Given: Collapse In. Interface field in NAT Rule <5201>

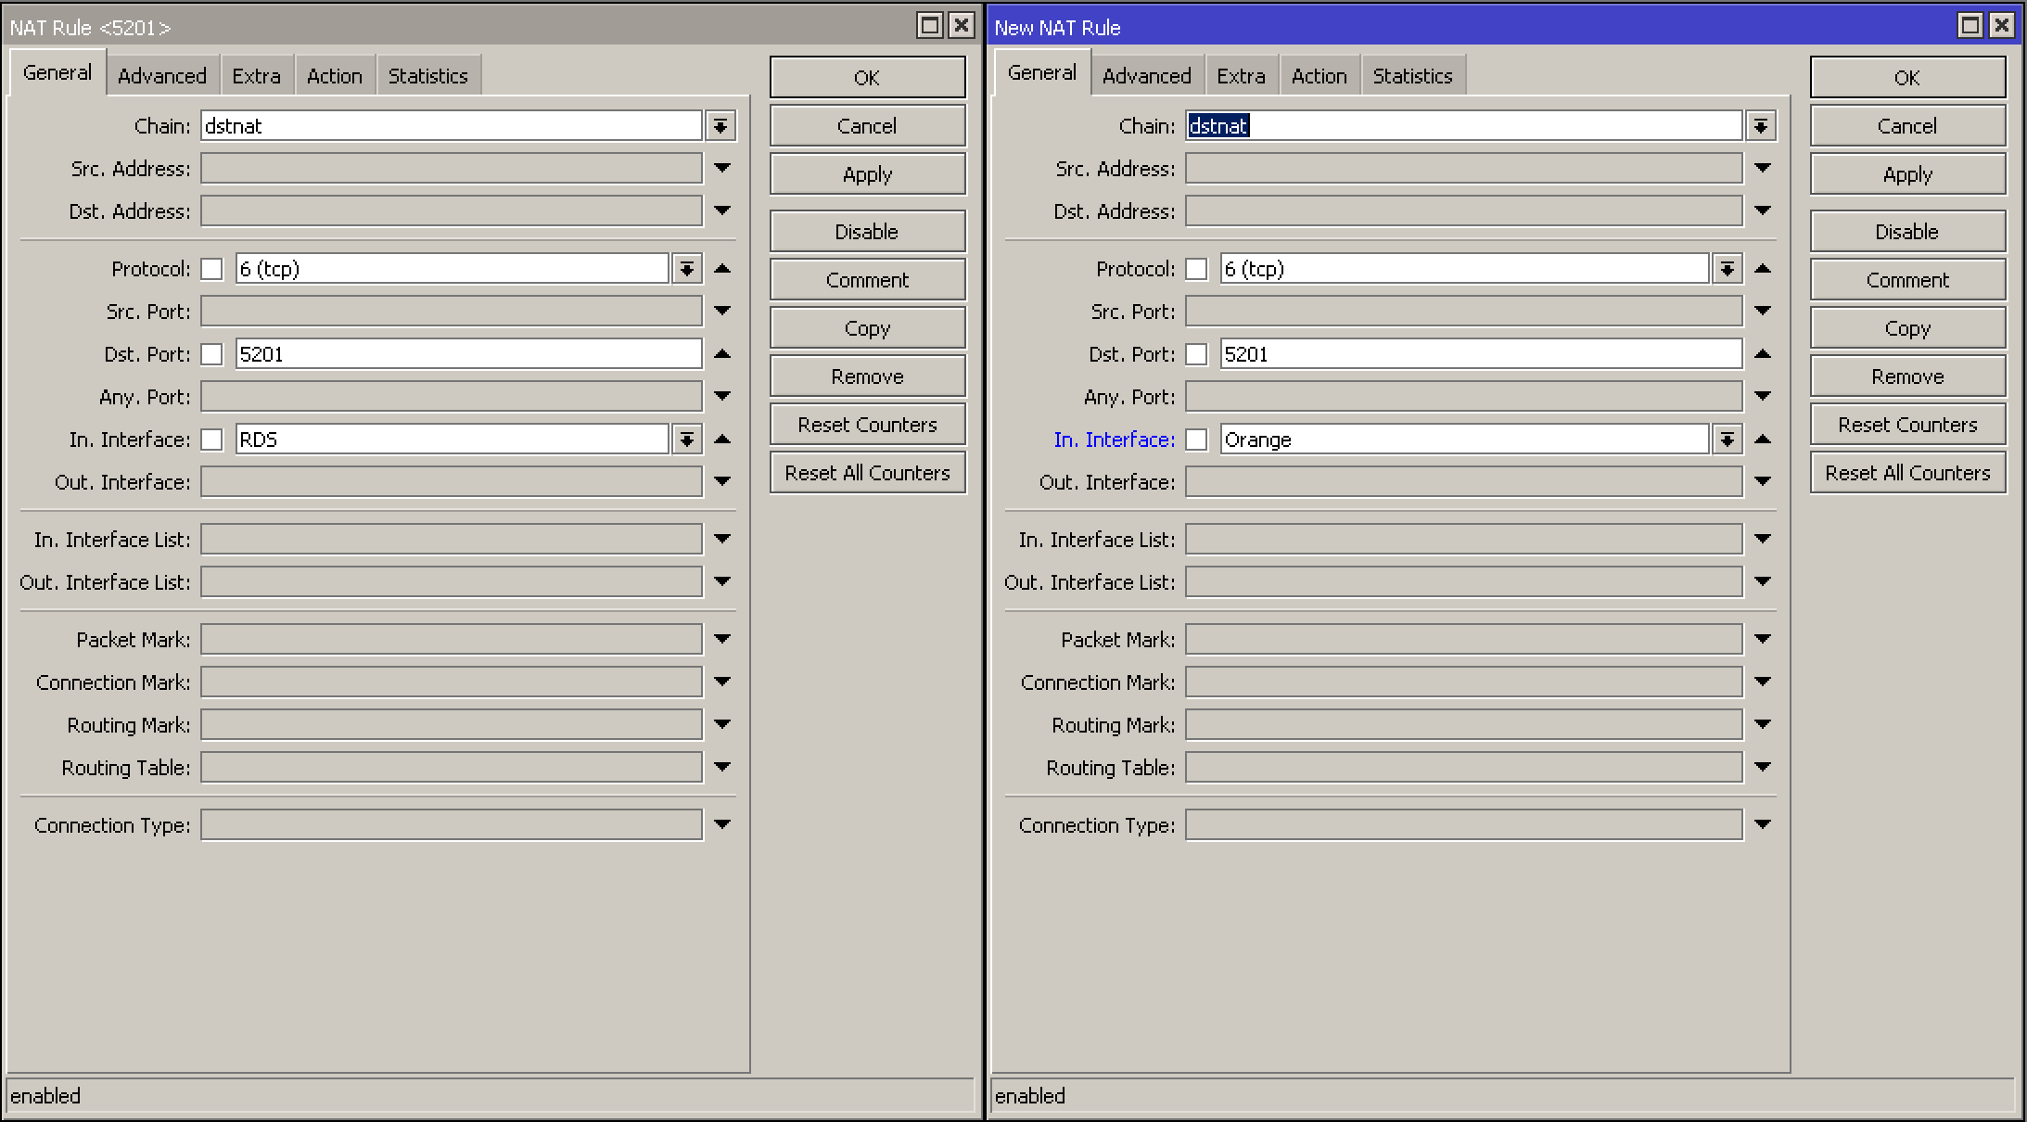Looking at the screenshot, I should click(x=722, y=439).
